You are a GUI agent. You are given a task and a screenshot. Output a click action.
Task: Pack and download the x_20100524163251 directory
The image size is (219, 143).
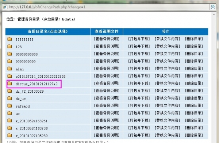tap(139, 120)
